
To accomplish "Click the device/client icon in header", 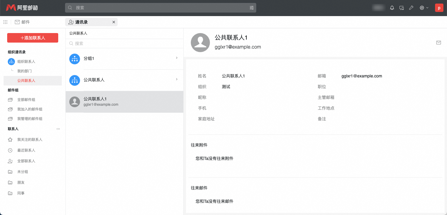I will tap(402, 8).
